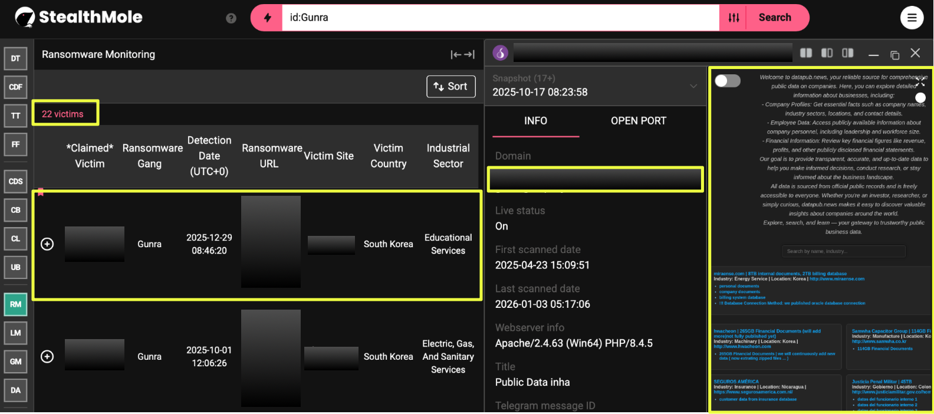Click the lightning bolt quick-search icon
This screenshot has width=934, height=414.
tap(267, 18)
